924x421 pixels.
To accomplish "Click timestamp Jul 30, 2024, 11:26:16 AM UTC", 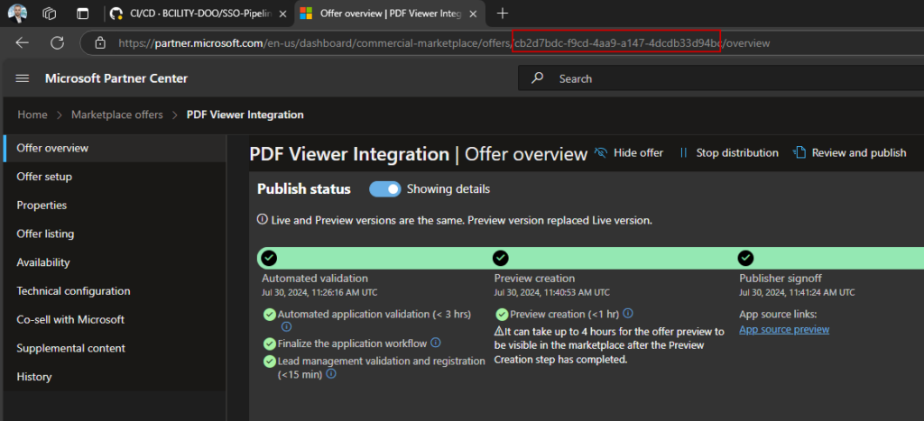I will coord(319,292).
